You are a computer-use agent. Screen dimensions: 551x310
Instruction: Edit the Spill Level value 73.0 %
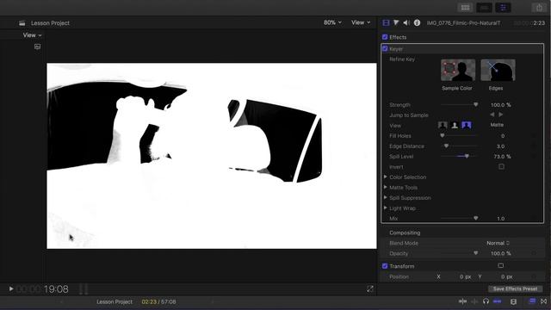[x=502, y=157]
